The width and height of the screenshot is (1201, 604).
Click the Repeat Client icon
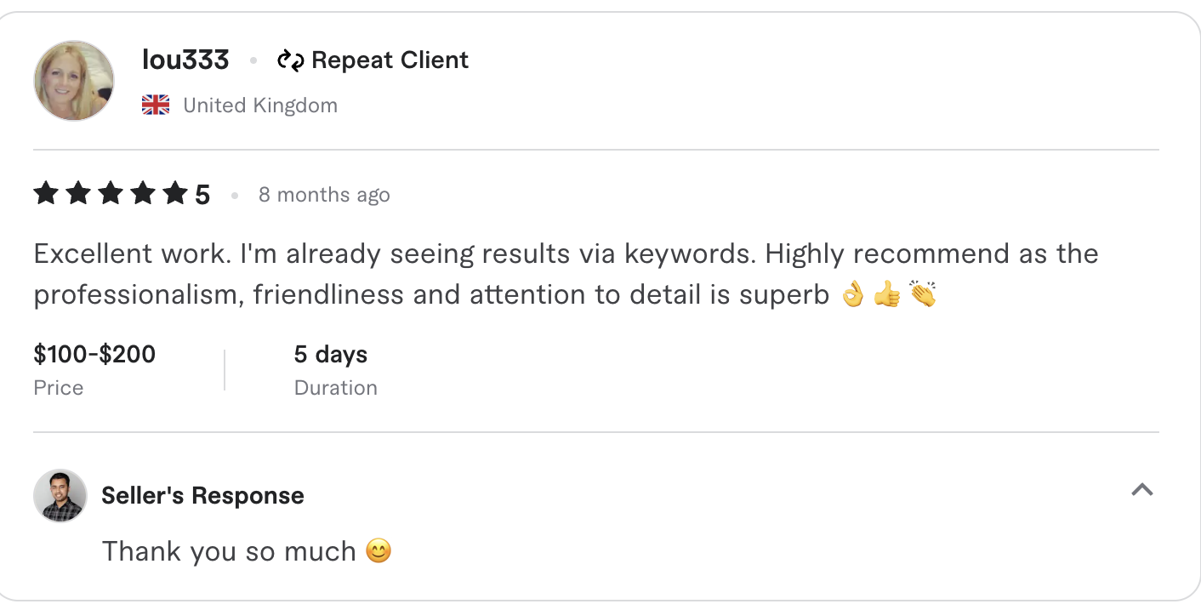(289, 60)
